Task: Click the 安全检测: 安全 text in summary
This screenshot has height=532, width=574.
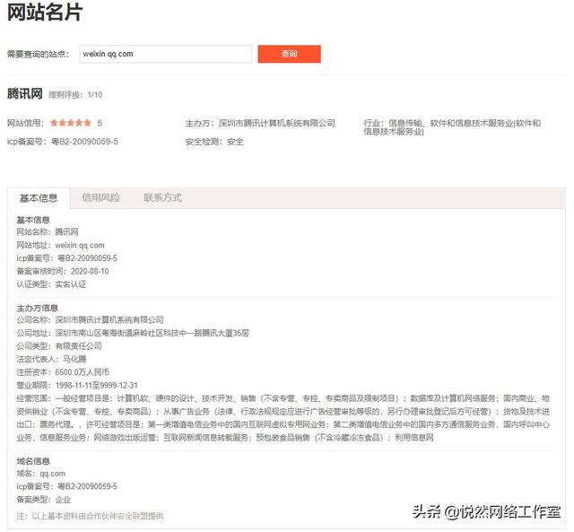Action: pyautogui.click(x=214, y=142)
